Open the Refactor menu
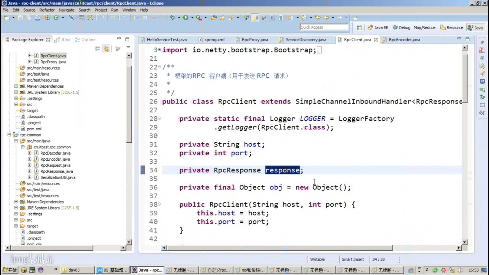Viewport: 489px width, 275px height. (47, 10)
